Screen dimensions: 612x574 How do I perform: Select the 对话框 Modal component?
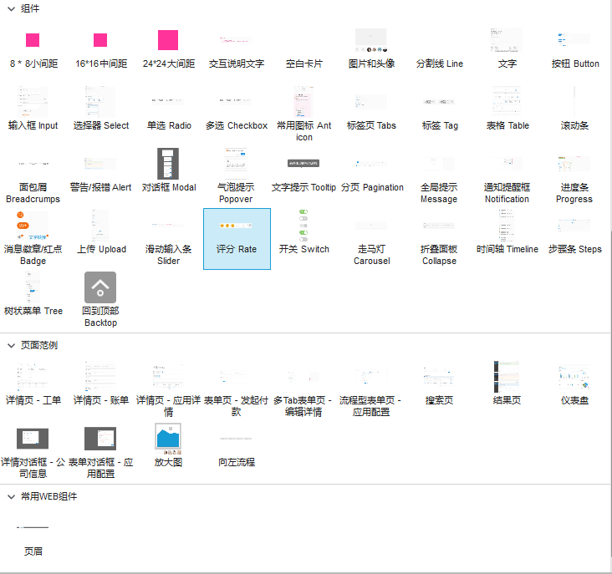coord(168,165)
